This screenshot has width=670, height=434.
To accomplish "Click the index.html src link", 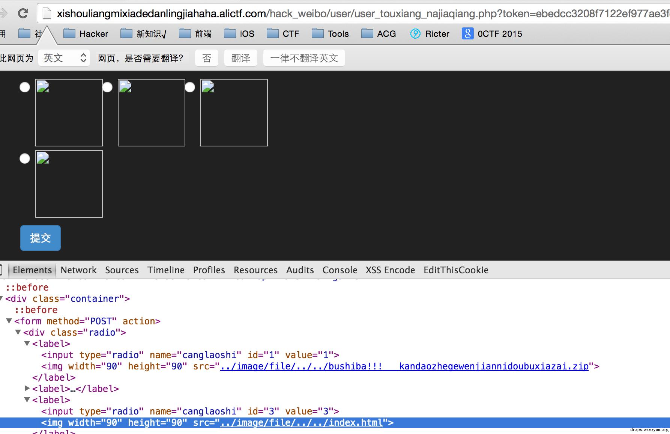I will tap(301, 423).
